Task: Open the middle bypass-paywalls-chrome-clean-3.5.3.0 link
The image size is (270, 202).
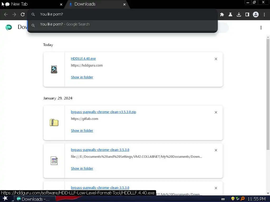Action: tap(100, 150)
